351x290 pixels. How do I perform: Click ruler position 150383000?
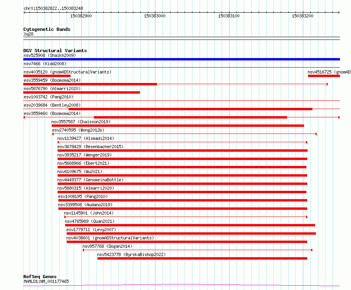[x=155, y=16]
